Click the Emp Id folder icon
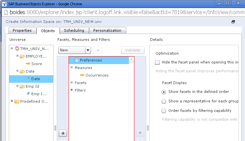The width and height of the screenshot is (245, 141). click(23, 86)
